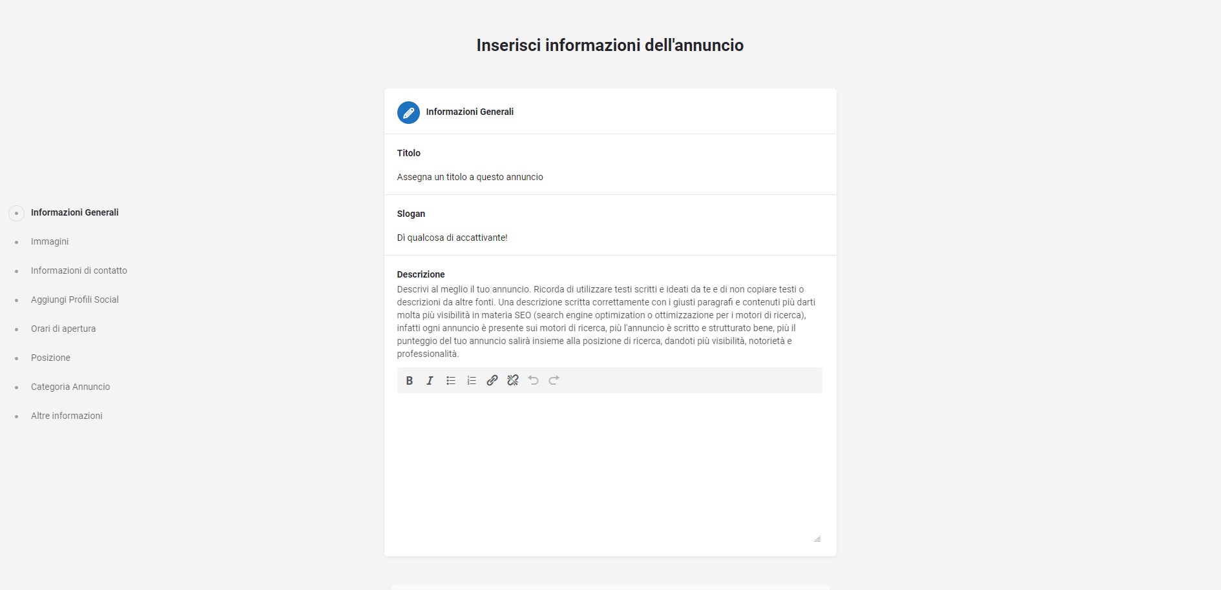Click the remove link icon

513,381
